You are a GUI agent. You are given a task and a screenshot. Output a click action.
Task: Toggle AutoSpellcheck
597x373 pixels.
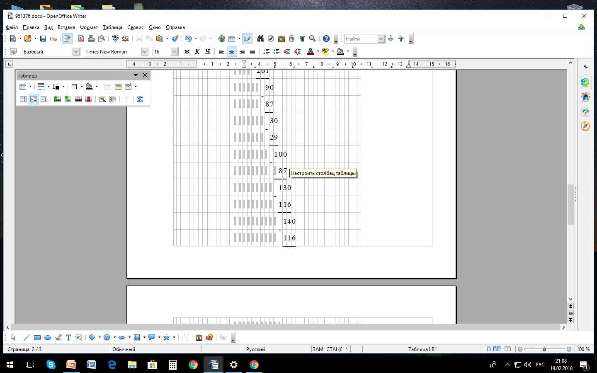[126, 39]
